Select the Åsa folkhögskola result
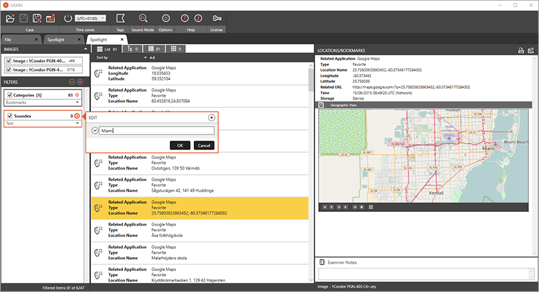The image size is (539, 292). coord(199,230)
